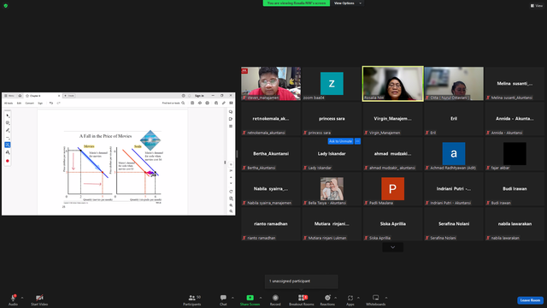
Task: Open All tools in Acrobat
Action: 9,103
